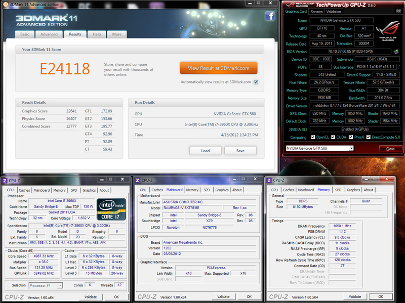Click the Driver Version field in GPU-Z

[355, 106]
